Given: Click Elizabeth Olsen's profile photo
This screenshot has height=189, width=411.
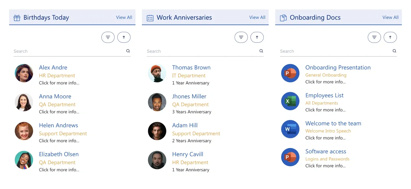Looking at the screenshot, I should click(x=24, y=160).
